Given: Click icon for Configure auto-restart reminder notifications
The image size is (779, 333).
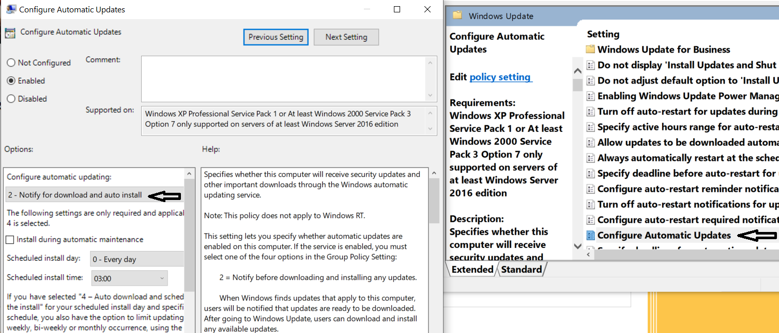Looking at the screenshot, I should [x=591, y=189].
